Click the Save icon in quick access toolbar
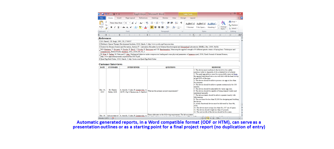 click(103, 14)
